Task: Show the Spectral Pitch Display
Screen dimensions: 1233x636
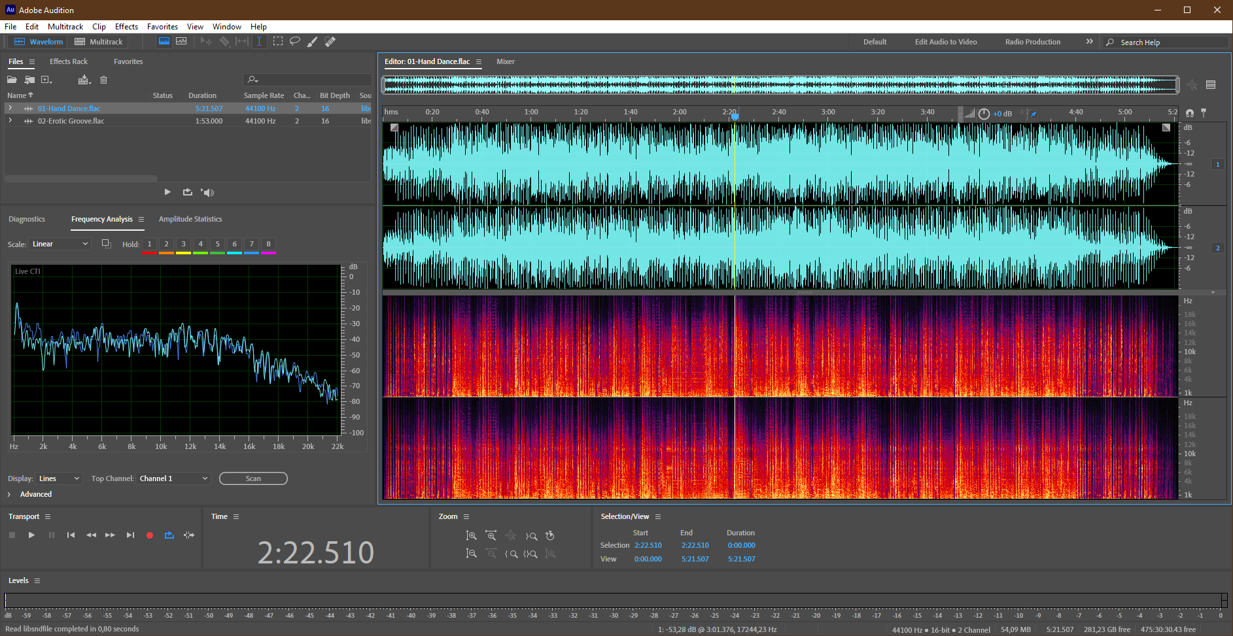Action: [x=181, y=41]
